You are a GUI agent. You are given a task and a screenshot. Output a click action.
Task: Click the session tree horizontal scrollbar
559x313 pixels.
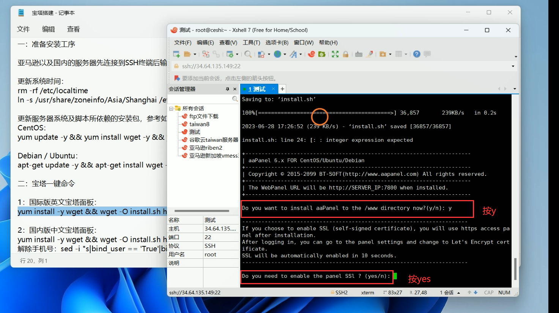tap(202, 211)
